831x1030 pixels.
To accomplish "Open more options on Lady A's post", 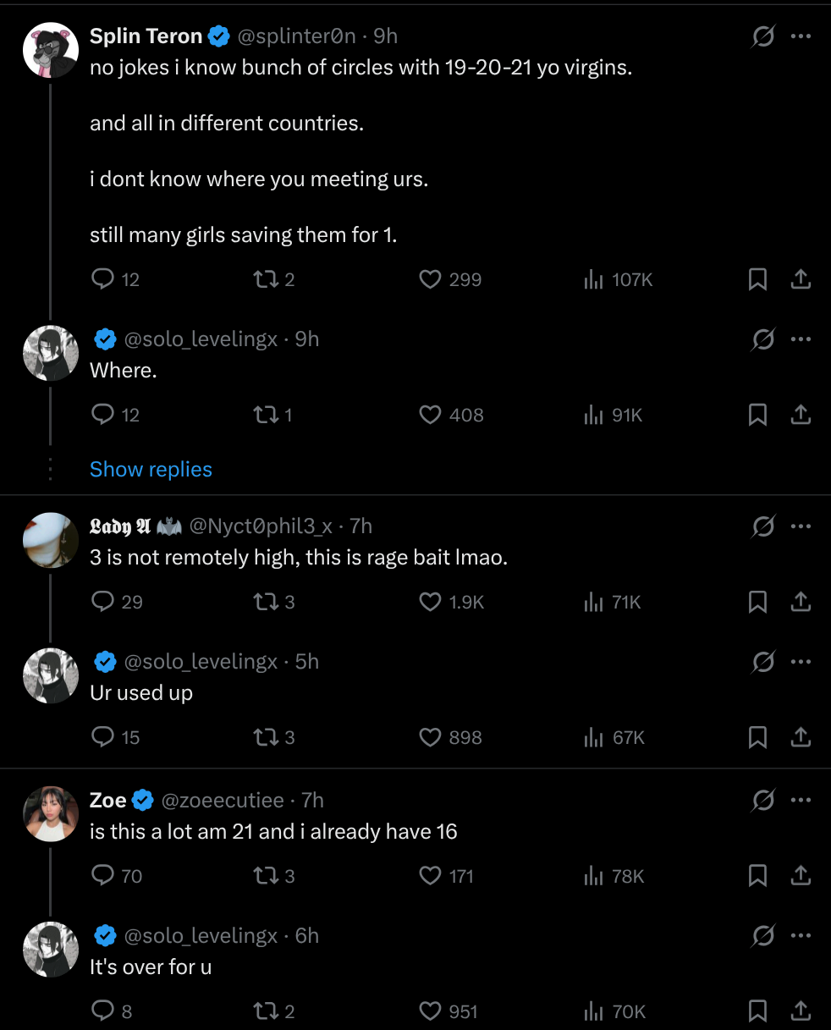I will (801, 526).
